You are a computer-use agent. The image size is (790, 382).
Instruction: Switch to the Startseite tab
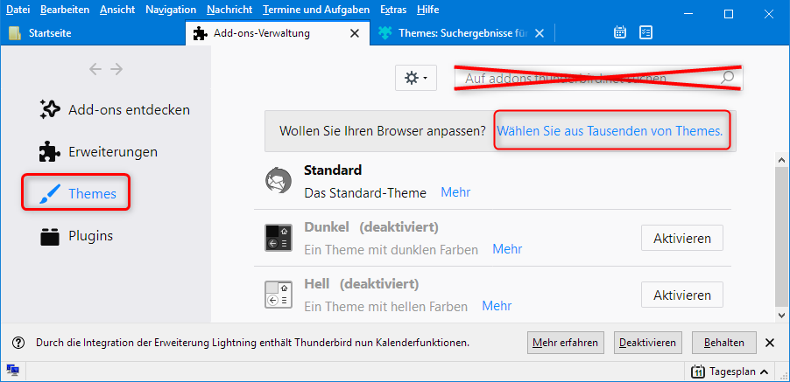click(93, 34)
